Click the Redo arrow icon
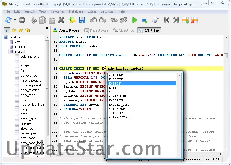231x165 pixels. tap(103, 20)
